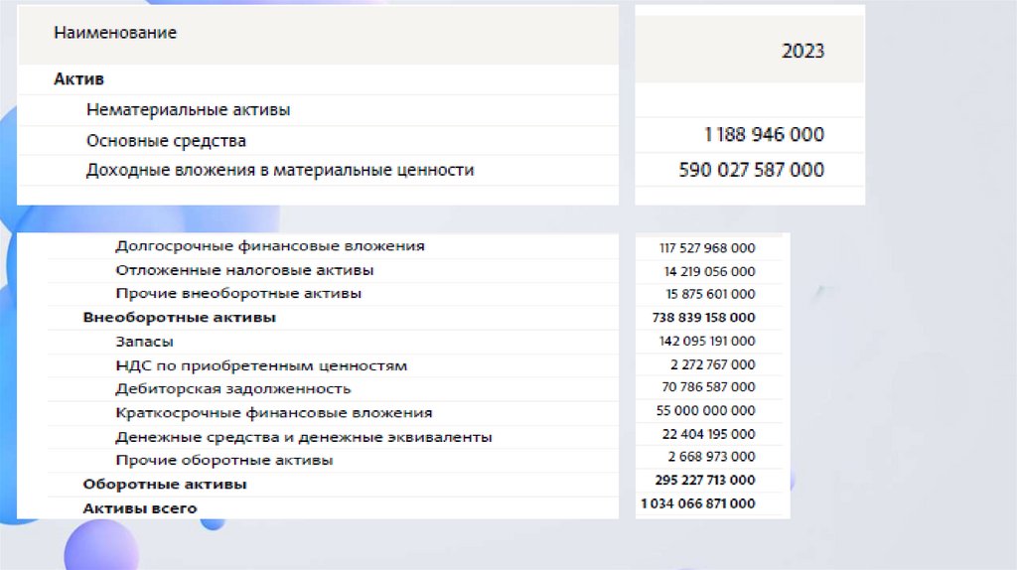This screenshot has height=570, width=1017.
Task: Click the value 2 272 767 000
Action: point(713,364)
